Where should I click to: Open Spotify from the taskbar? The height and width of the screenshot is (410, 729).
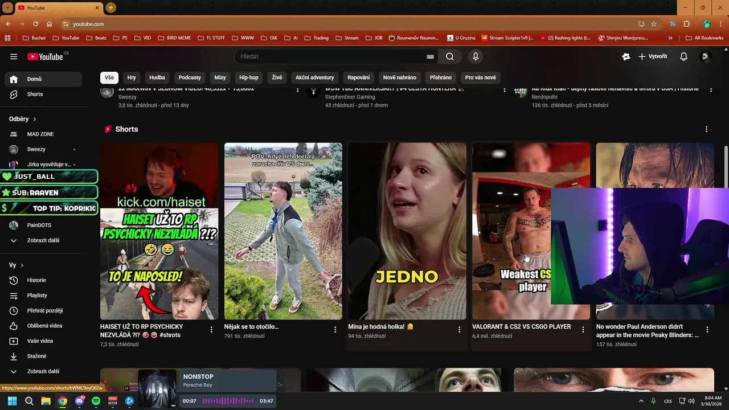pyautogui.click(x=96, y=401)
